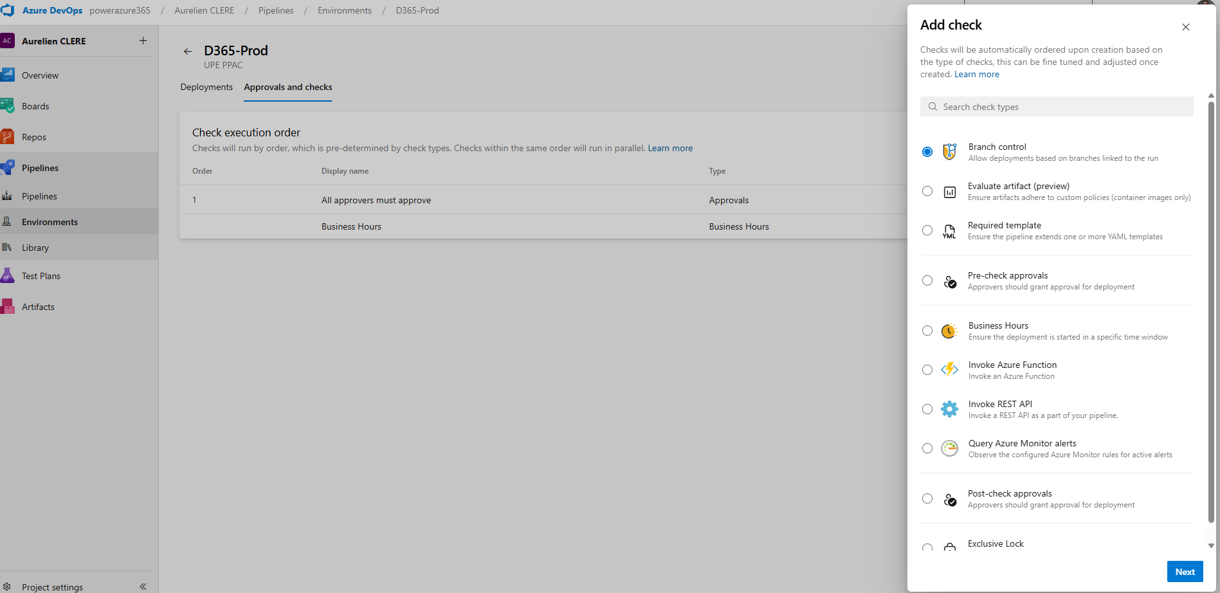The image size is (1220, 593).
Task: Select the Post-check approvals radio button
Action: 927,498
